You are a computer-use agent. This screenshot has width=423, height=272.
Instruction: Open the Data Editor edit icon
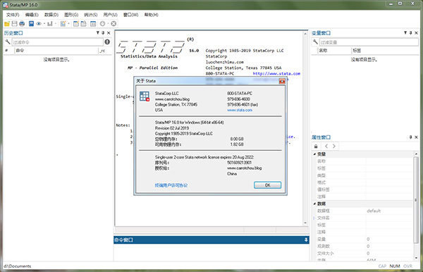(x=76, y=24)
